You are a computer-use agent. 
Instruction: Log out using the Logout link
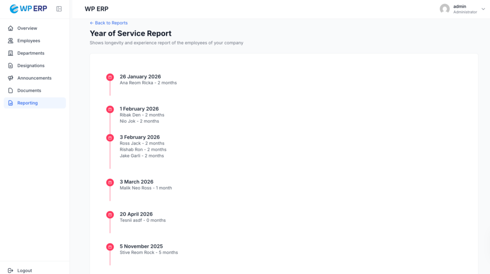[x=24, y=270]
